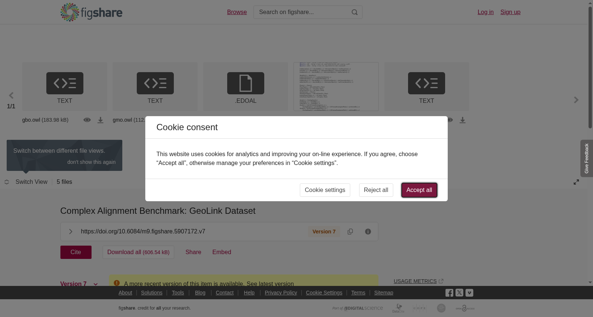The height and width of the screenshot is (317, 593).
Task: Click the search magnifier icon
Action: pyautogui.click(x=355, y=12)
